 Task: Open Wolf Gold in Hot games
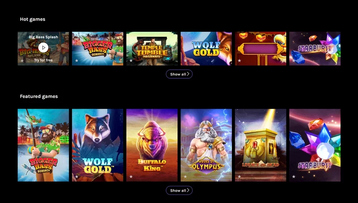(x=206, y=49)
